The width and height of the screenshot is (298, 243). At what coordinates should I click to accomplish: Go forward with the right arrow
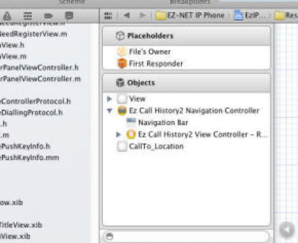pyautogui.click(x=143, y=16)
